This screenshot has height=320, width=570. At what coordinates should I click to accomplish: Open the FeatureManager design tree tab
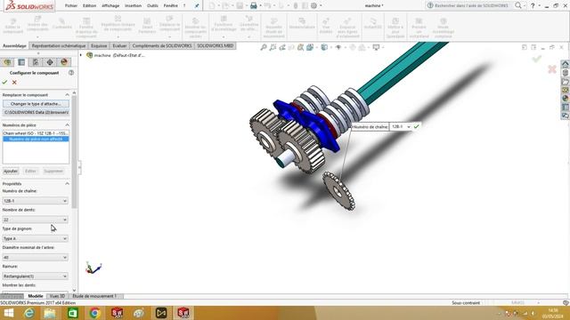coord(7,62)
